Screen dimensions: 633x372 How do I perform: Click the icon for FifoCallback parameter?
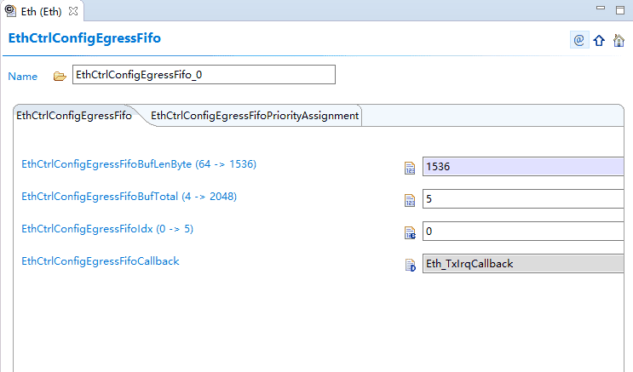410,265
